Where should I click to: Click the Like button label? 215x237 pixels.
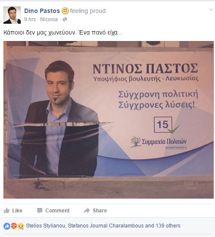coord(17,210)
